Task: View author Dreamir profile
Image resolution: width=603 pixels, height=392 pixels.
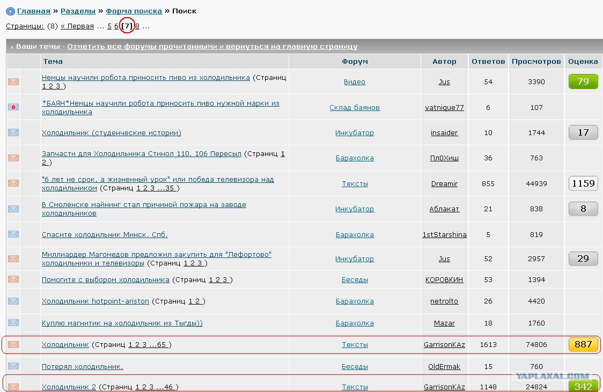Action: pyautogui.click(x=444, y=184)
